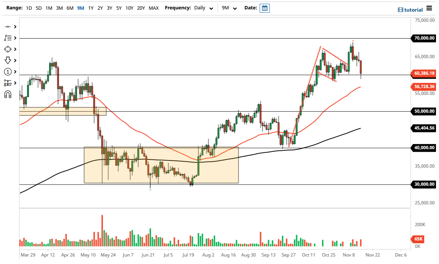Open the line annotations tool

point(8,38)
